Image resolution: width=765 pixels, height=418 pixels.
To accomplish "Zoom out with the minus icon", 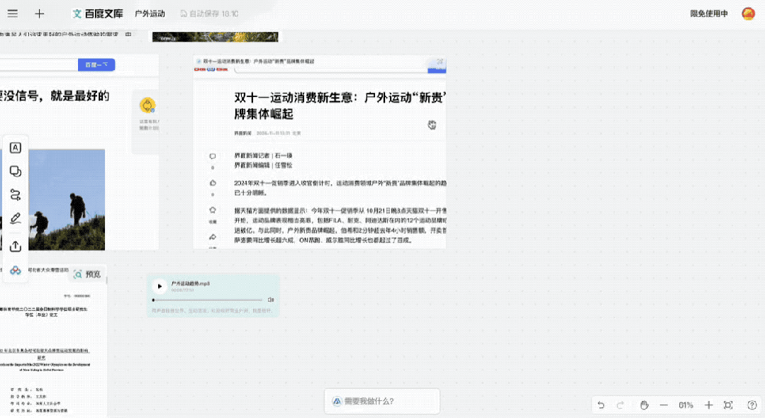I will [664, 405].
